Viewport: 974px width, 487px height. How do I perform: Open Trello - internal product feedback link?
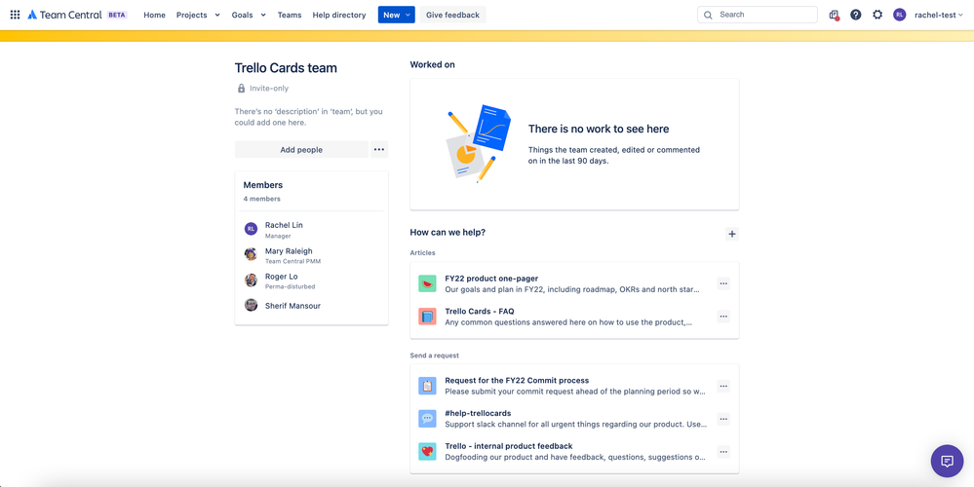pos(509,446)
